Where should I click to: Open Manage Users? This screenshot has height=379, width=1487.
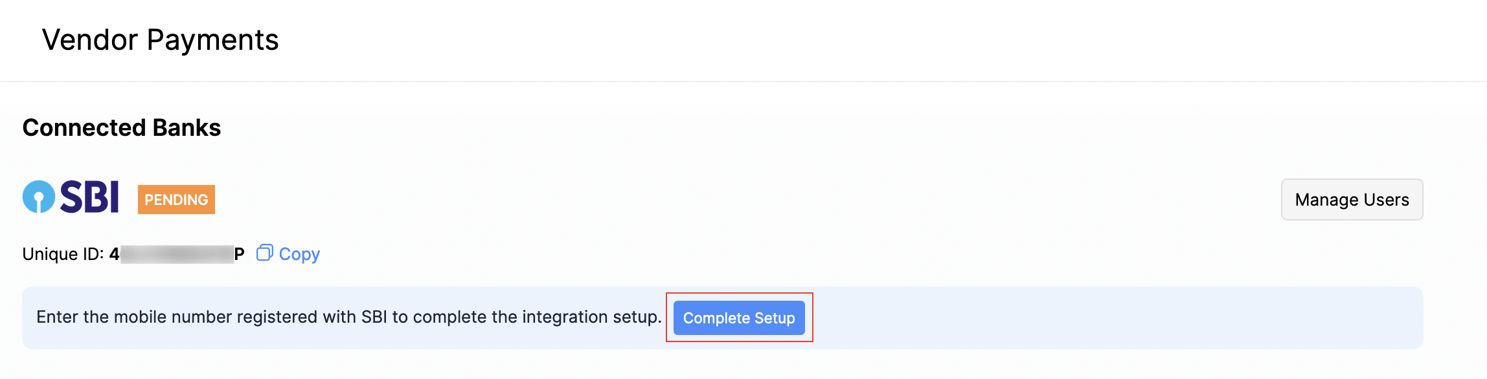(1352, 200)
